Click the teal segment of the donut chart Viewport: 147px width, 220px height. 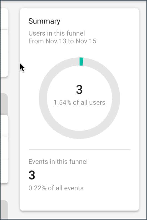pos(81,61)
